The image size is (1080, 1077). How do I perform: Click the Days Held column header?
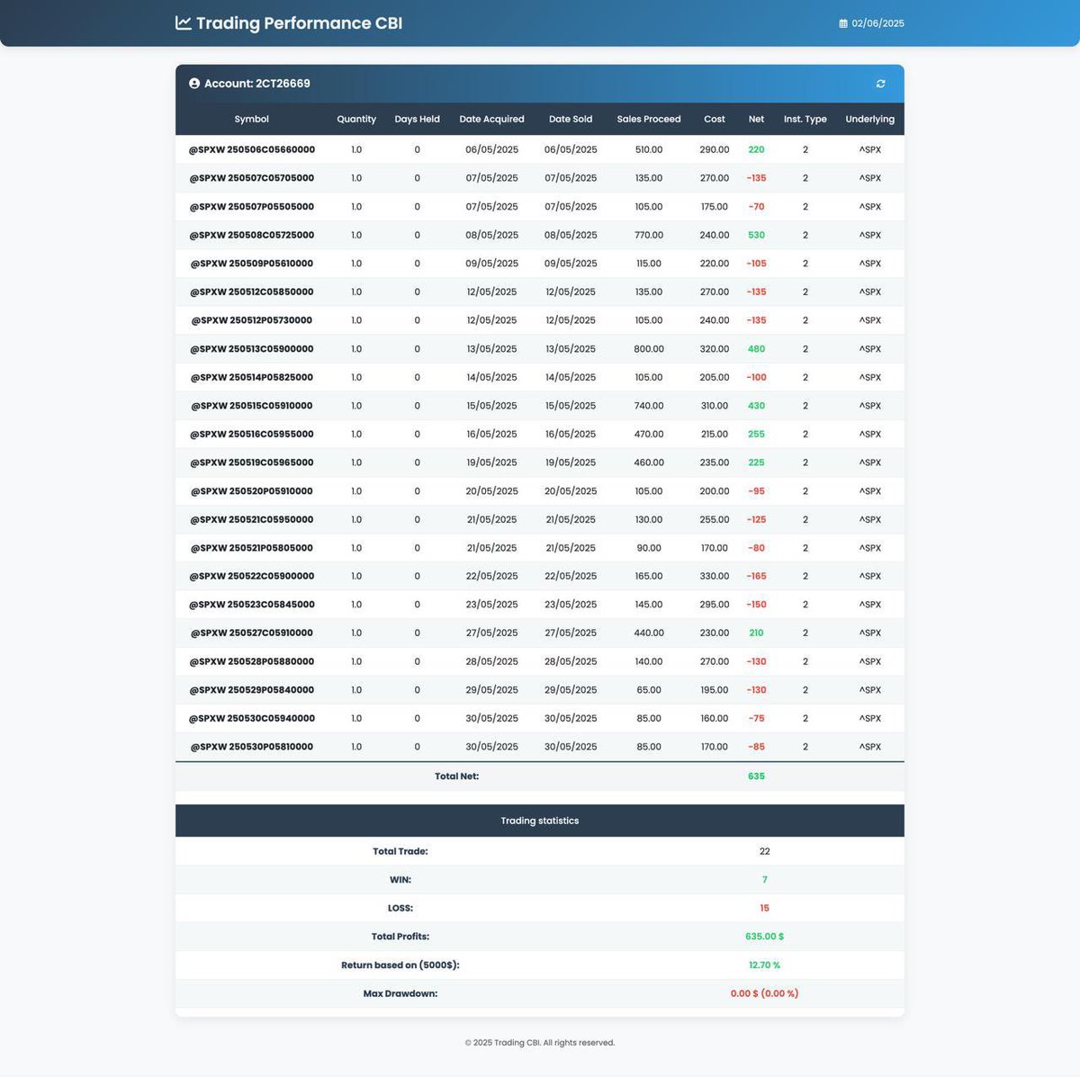tap(417, 119)
